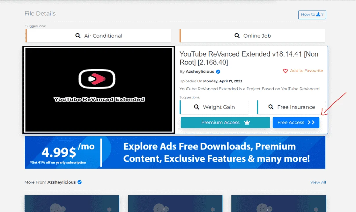The height and width of the screenshot is (212, 356).
Task: Open the Weight Gain suggestion
Action: pos(214,107)
